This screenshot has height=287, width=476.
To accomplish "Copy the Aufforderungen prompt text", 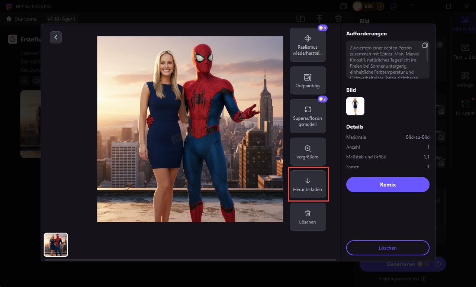I will (425, 45).
